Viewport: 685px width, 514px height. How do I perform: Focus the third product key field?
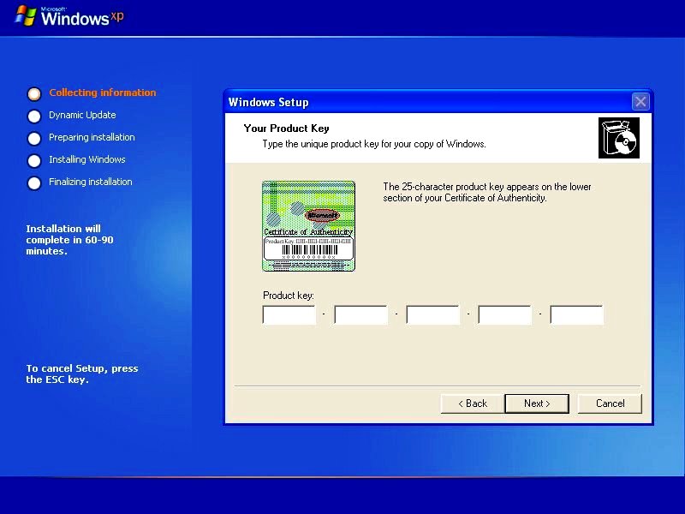433,315
